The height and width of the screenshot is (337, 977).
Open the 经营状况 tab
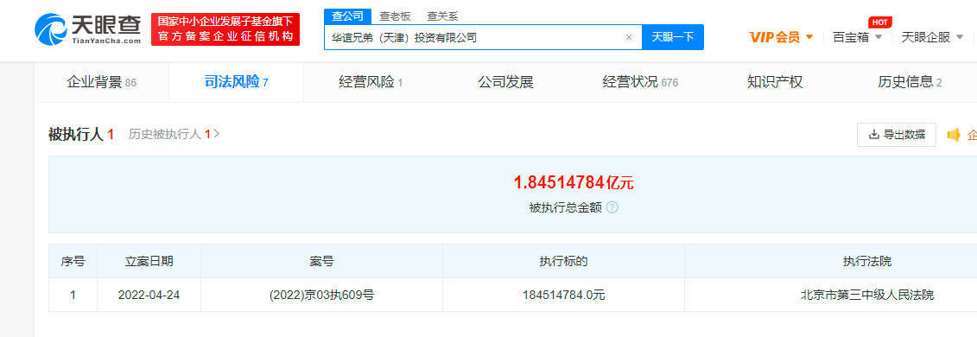pos(640,82)
